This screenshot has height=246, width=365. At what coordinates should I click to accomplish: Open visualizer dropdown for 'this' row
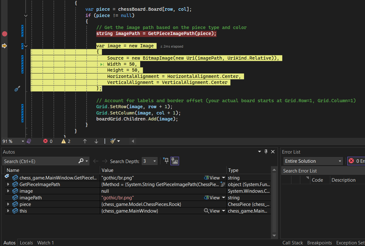224,211
